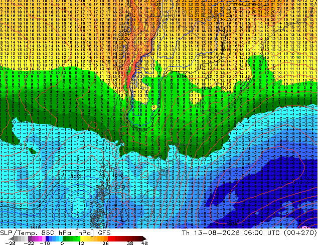
Task: Click the '(00+270)' forecast hour text
Action: tap(300, 233)
